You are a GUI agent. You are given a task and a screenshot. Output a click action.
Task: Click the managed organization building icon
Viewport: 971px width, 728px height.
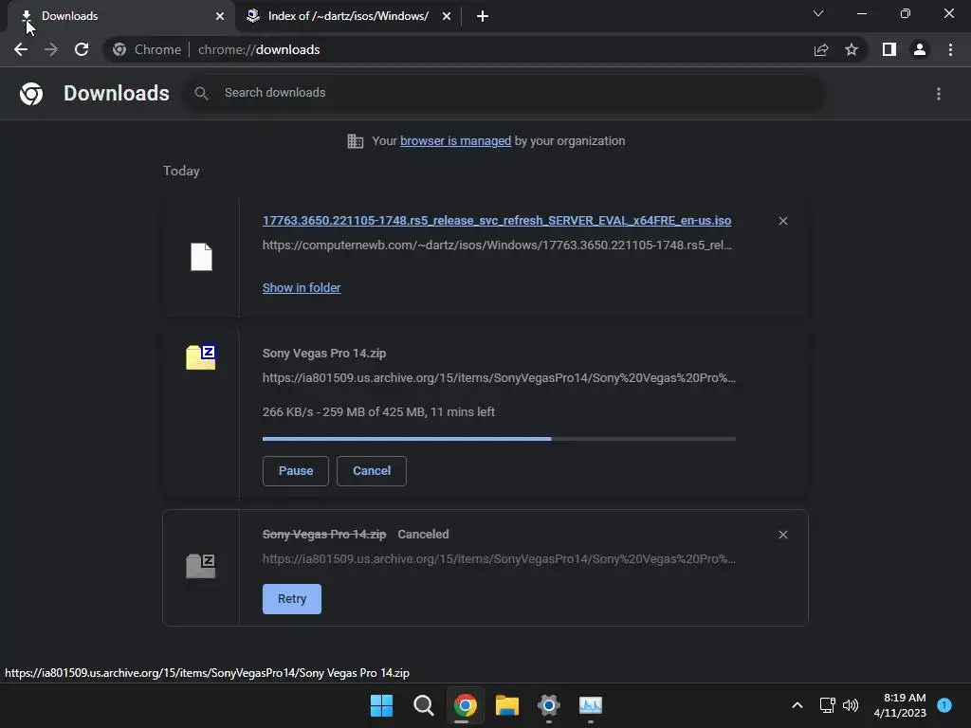[x=355, y=141]
